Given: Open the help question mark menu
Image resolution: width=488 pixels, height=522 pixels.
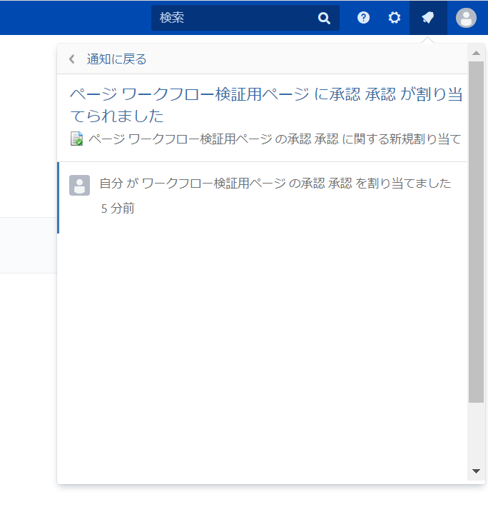Looking at the screenshot, I should [363, 17].
